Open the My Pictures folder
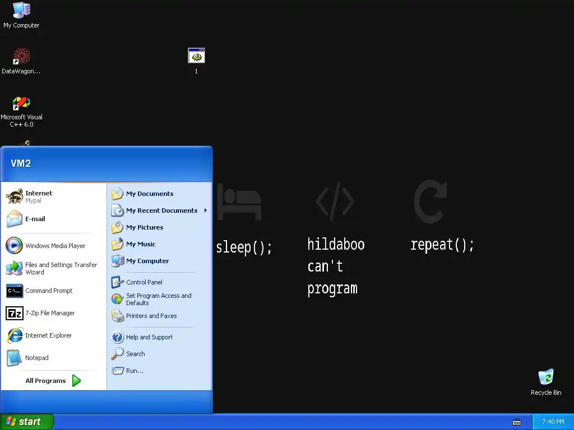574x430 pixels. click(x=160, y=227)
